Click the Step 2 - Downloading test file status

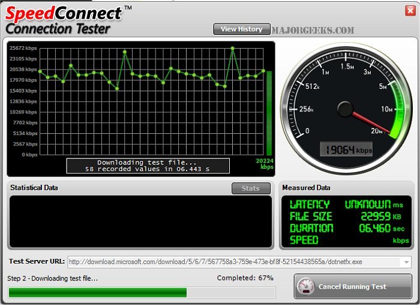(53, 279)
